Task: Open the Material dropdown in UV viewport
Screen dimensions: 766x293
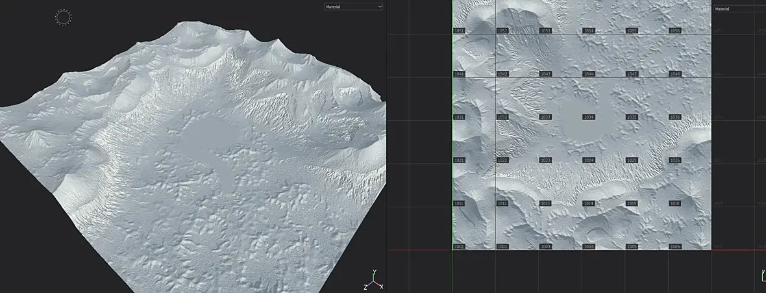Action: click(x=739, y=9)
